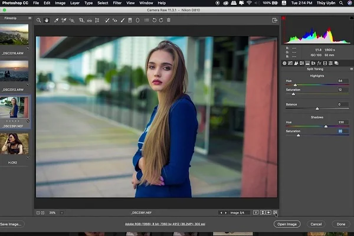Open the Window menu
354x236 pixels.
tap(146, 3)
